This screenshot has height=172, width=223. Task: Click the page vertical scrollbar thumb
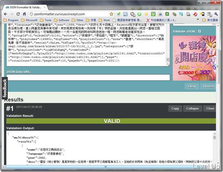pyautogui.click(x=218, y=66)
